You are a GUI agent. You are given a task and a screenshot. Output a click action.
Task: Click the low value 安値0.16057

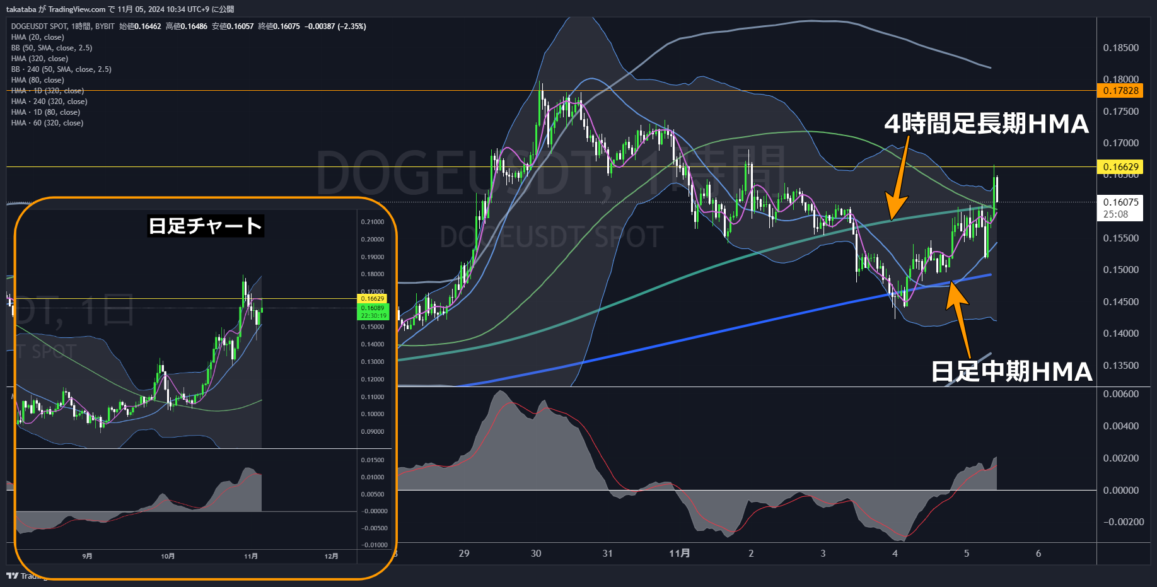coord(233,26)
